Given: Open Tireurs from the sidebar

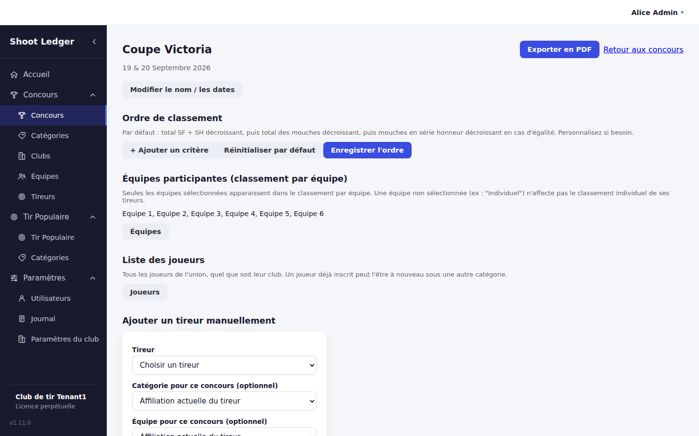Looking at the screenshot, I should [x=53, y=197].
